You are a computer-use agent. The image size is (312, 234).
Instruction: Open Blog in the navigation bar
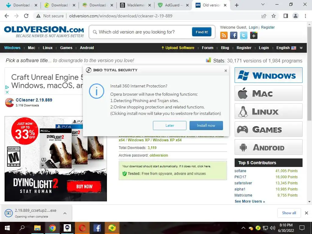point(225,48)
